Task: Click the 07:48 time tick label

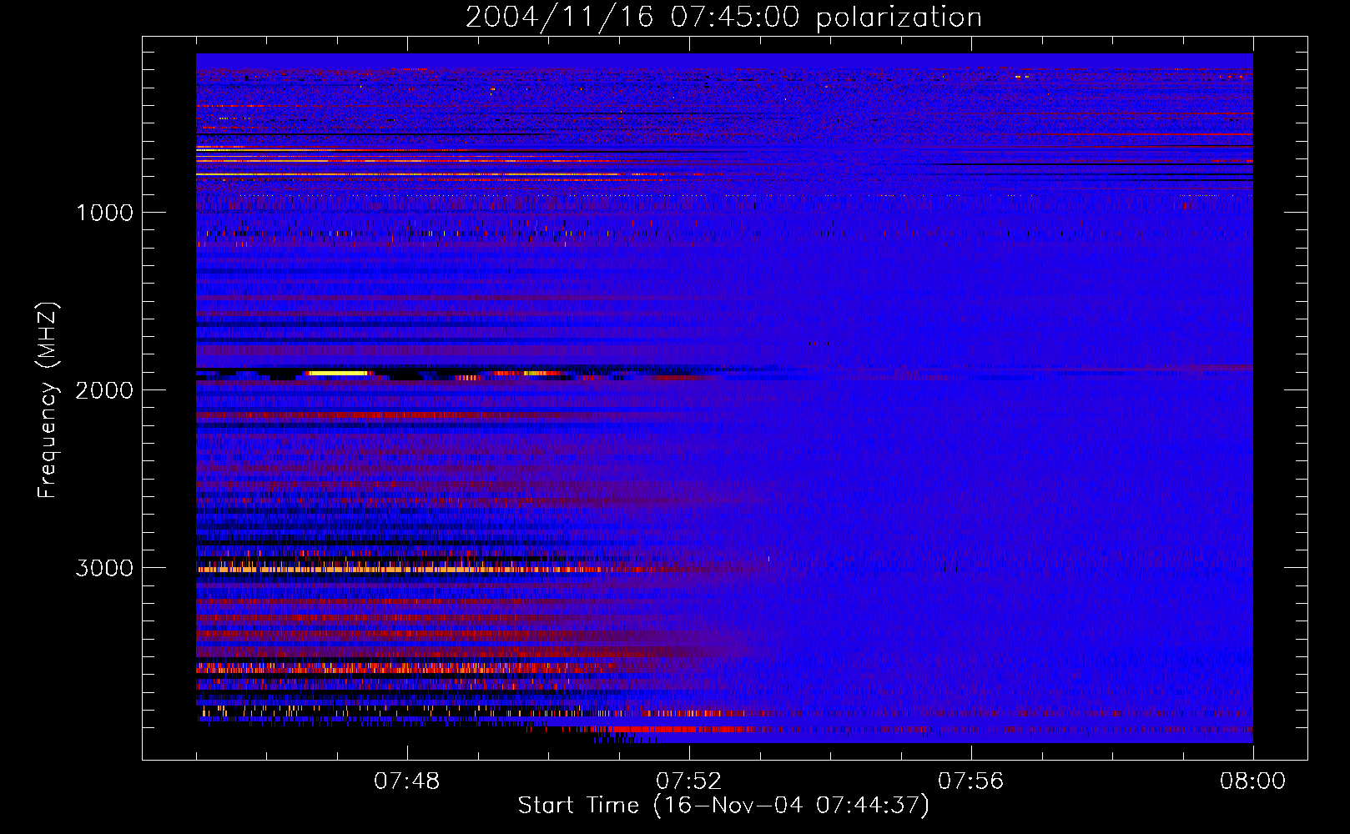Action: 406,781
